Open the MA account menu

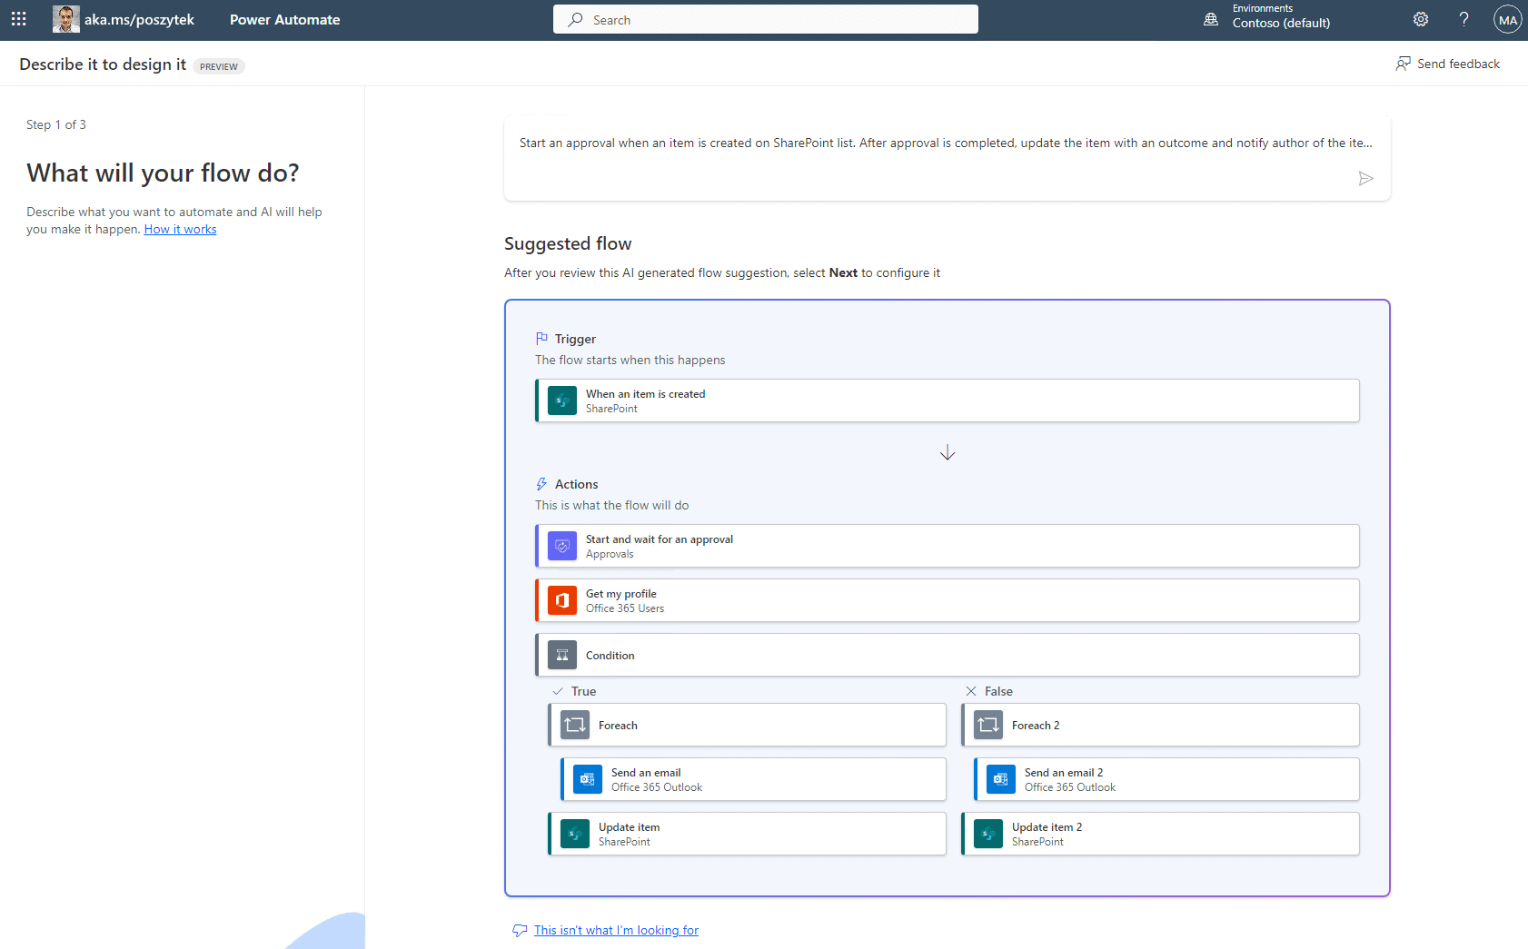point(1507,18)
